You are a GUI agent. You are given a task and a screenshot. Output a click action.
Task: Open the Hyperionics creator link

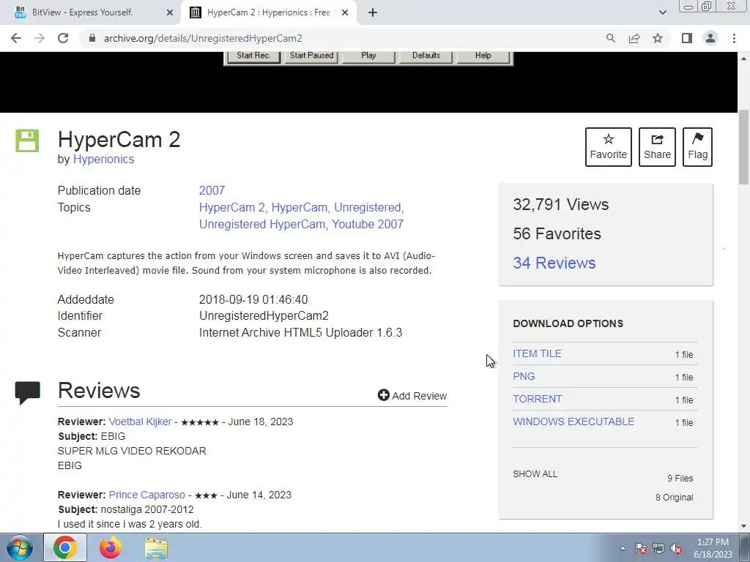coord(103,159)
